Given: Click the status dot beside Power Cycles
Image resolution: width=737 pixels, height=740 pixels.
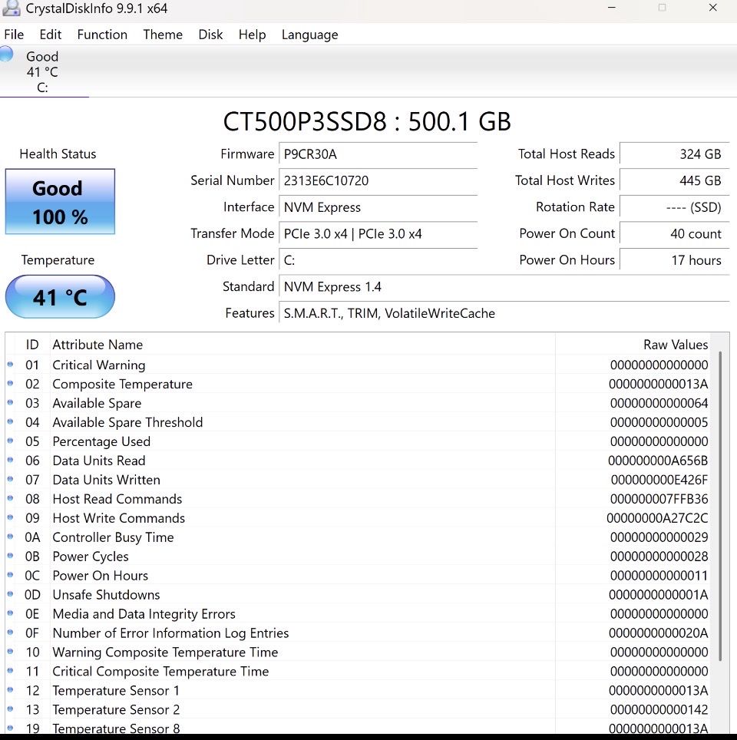Looking at the screenshot, I should coord(10,556).
